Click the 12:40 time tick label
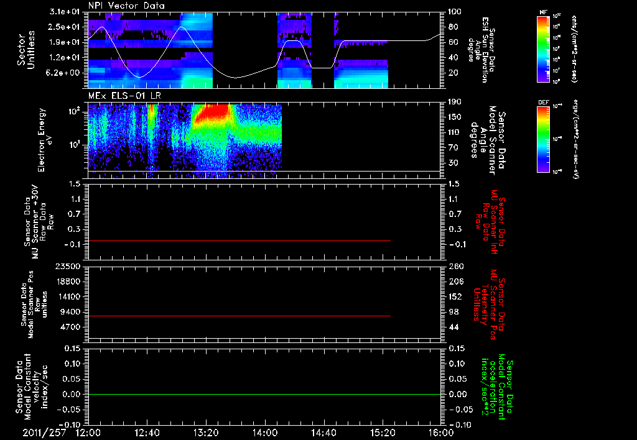 pos(147,433)
